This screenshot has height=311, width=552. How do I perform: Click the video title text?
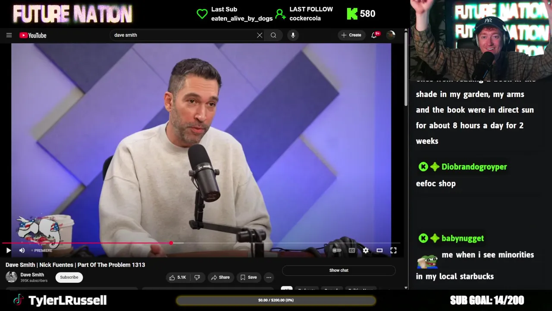click(x=75, y=265)
